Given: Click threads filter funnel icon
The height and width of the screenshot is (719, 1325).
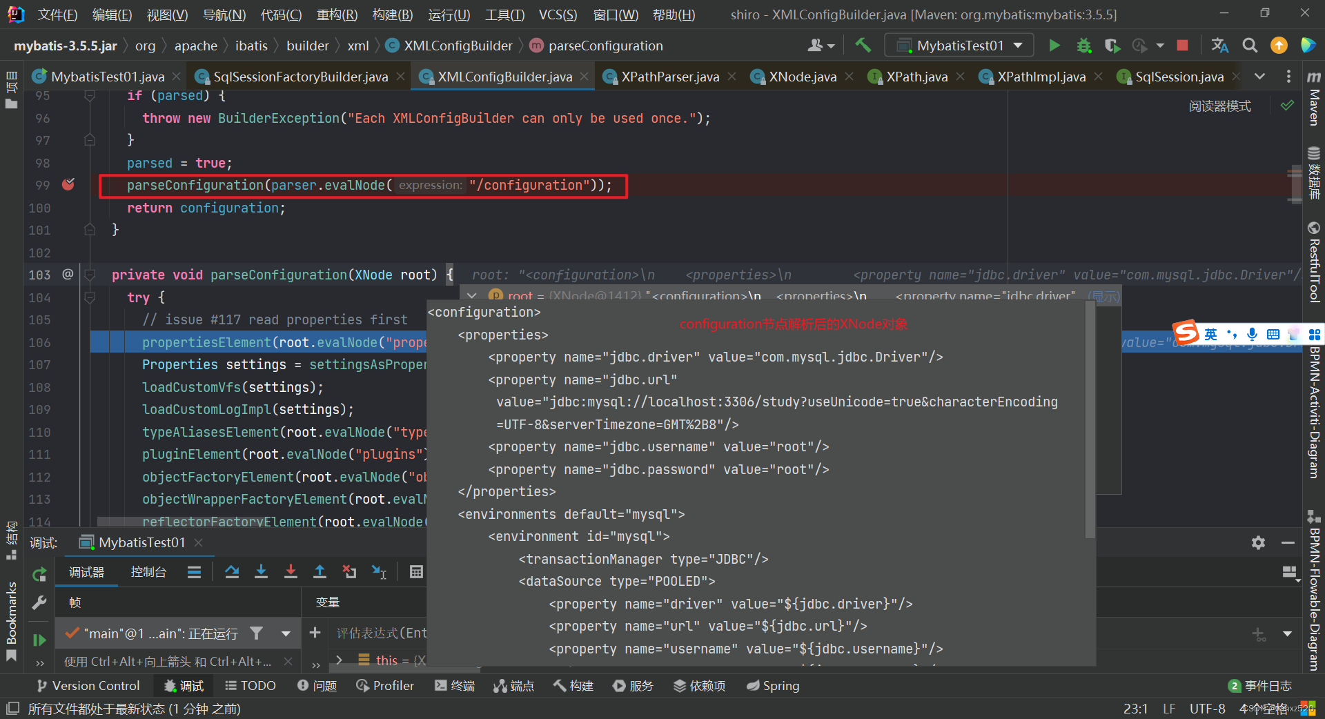Looking at the screenshot, I should coord(256,633).
